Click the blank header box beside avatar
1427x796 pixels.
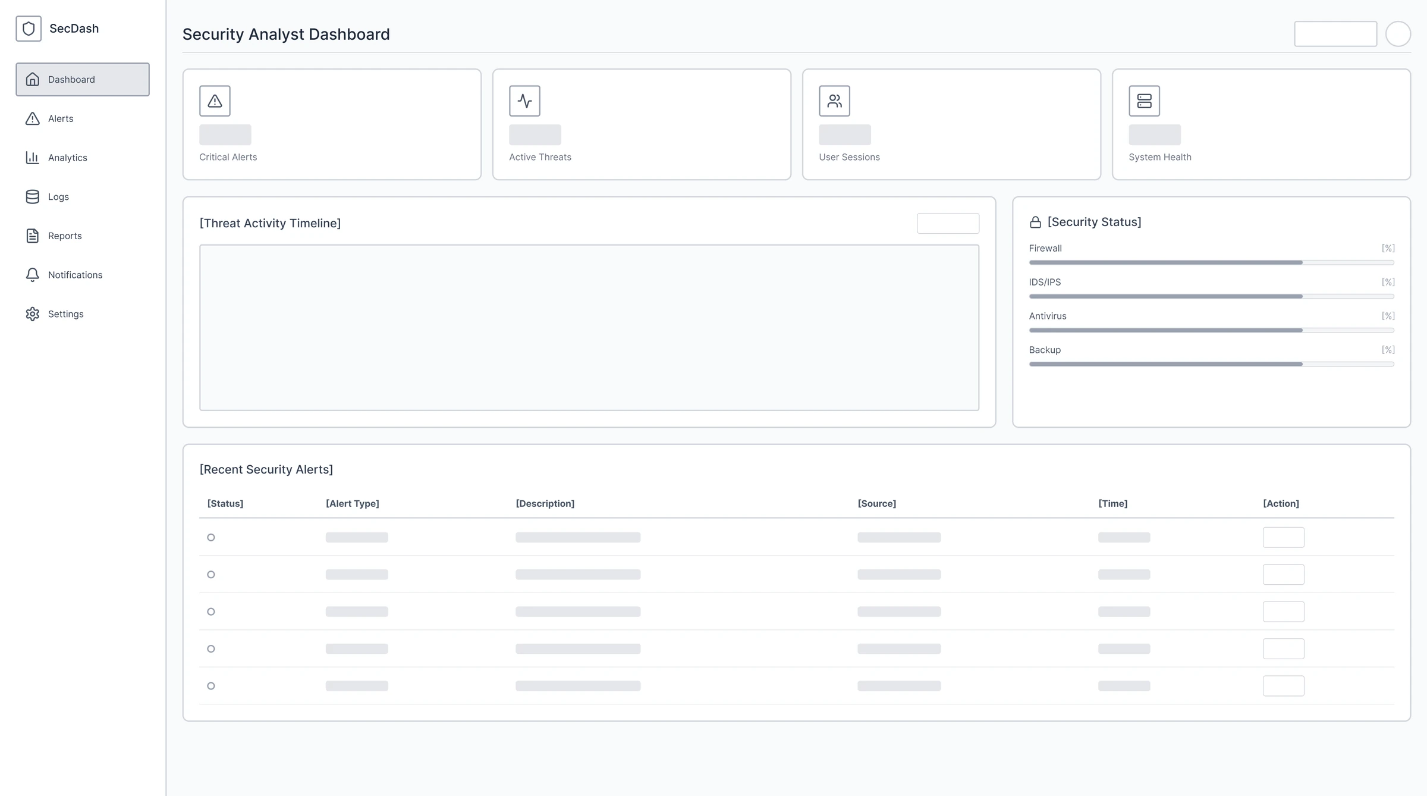tap(1335, 34)
